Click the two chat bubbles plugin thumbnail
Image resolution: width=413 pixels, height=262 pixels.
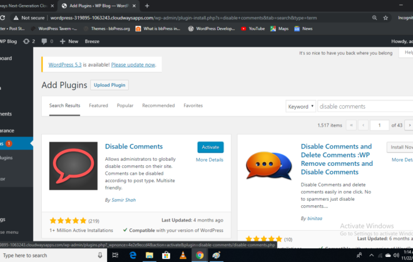pos(269,166)
